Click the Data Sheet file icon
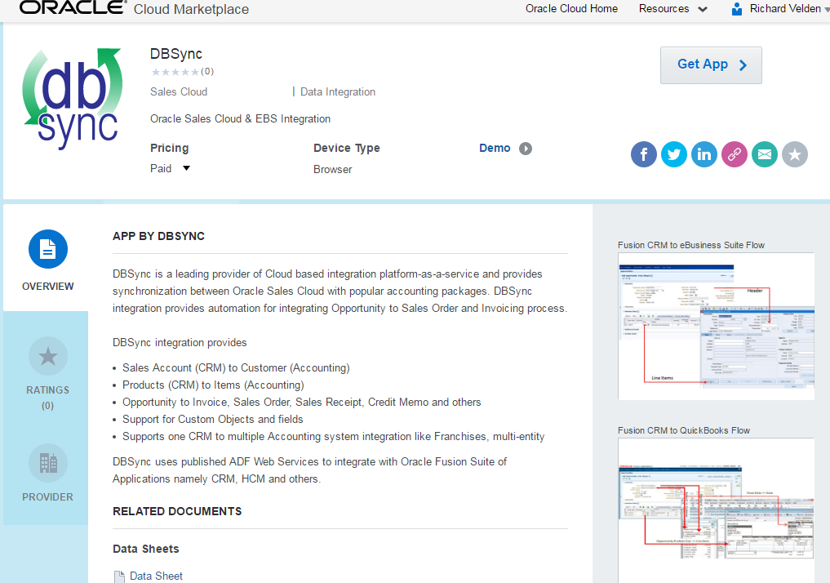Image resolution: width=830 pixels, height=583 pixels. coord(120,576)
